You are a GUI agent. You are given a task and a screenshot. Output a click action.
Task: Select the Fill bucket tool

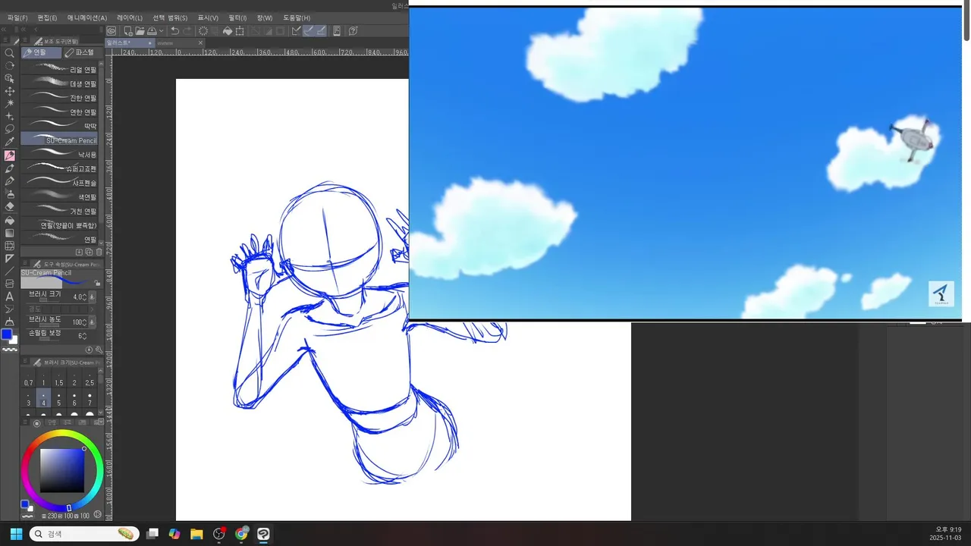click(10, 220)
